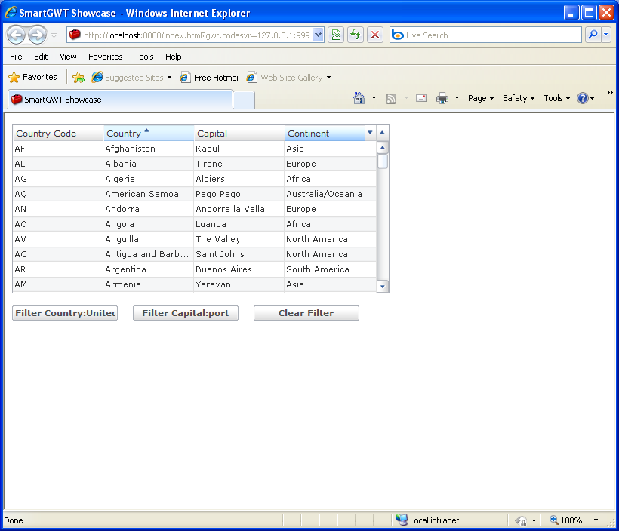Select the SmartGWT Showcase tab

coord(120,100)
